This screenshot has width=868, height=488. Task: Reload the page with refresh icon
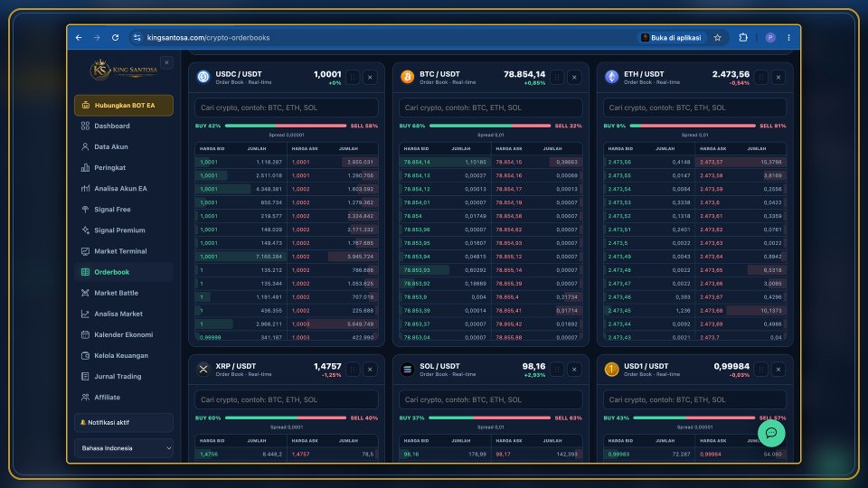pos(115,38)
